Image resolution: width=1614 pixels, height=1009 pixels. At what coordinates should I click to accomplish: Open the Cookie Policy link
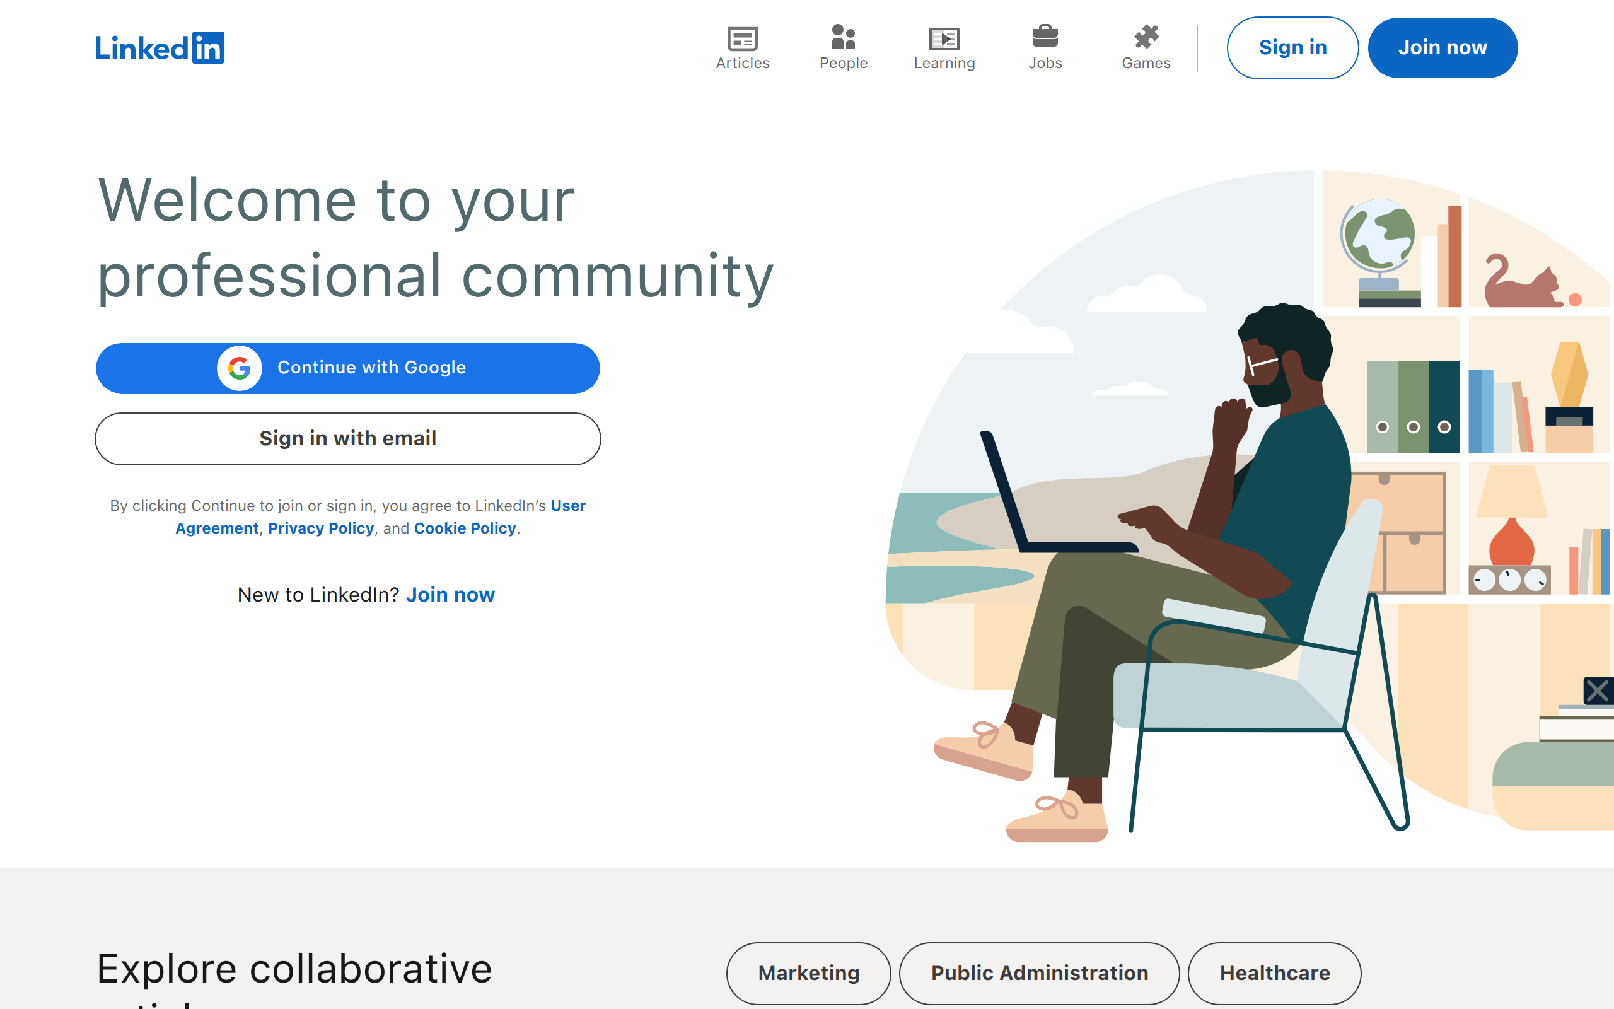coord(465,528)
